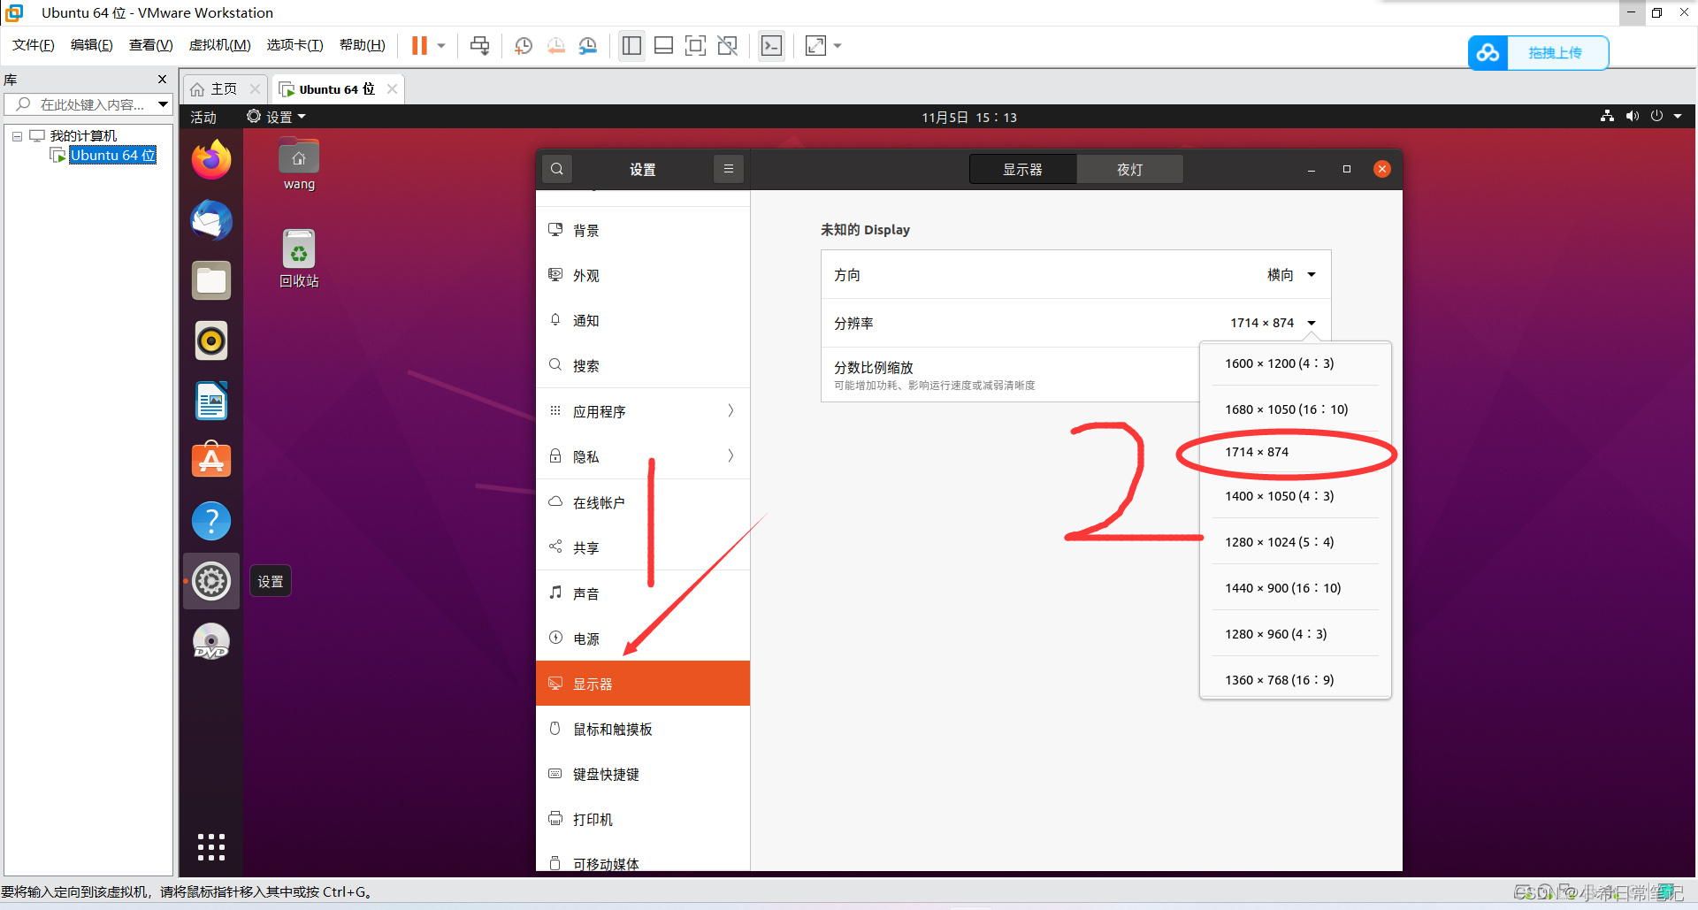Open the Ubuntu system power menu
Viewport: 1698px width, 910px height.
[1656, 116]
